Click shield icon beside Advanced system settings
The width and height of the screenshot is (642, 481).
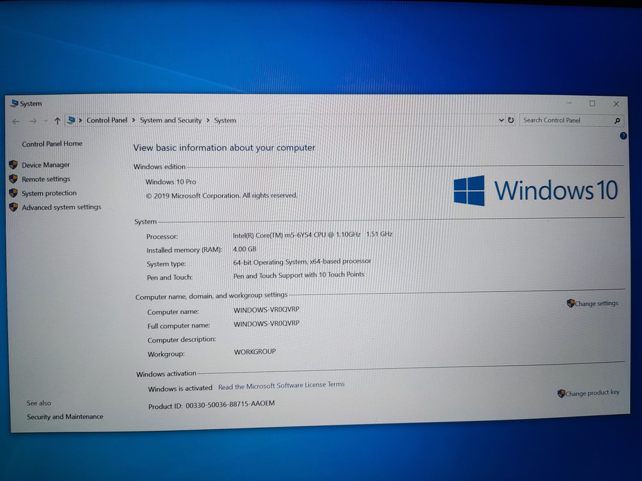14,207
